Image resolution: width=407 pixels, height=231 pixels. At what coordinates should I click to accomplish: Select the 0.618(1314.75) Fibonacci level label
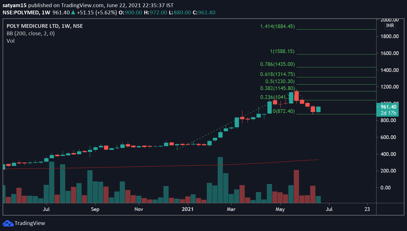(x=277, y=74)
